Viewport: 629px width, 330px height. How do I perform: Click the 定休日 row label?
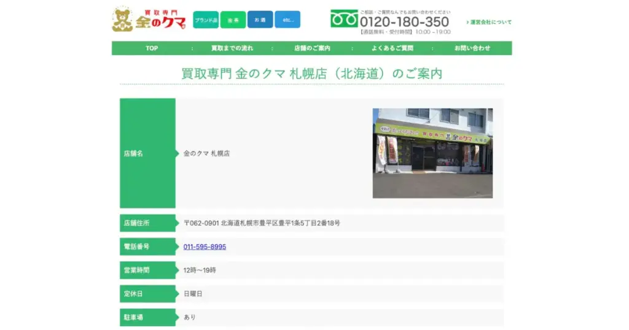point(147,294)
